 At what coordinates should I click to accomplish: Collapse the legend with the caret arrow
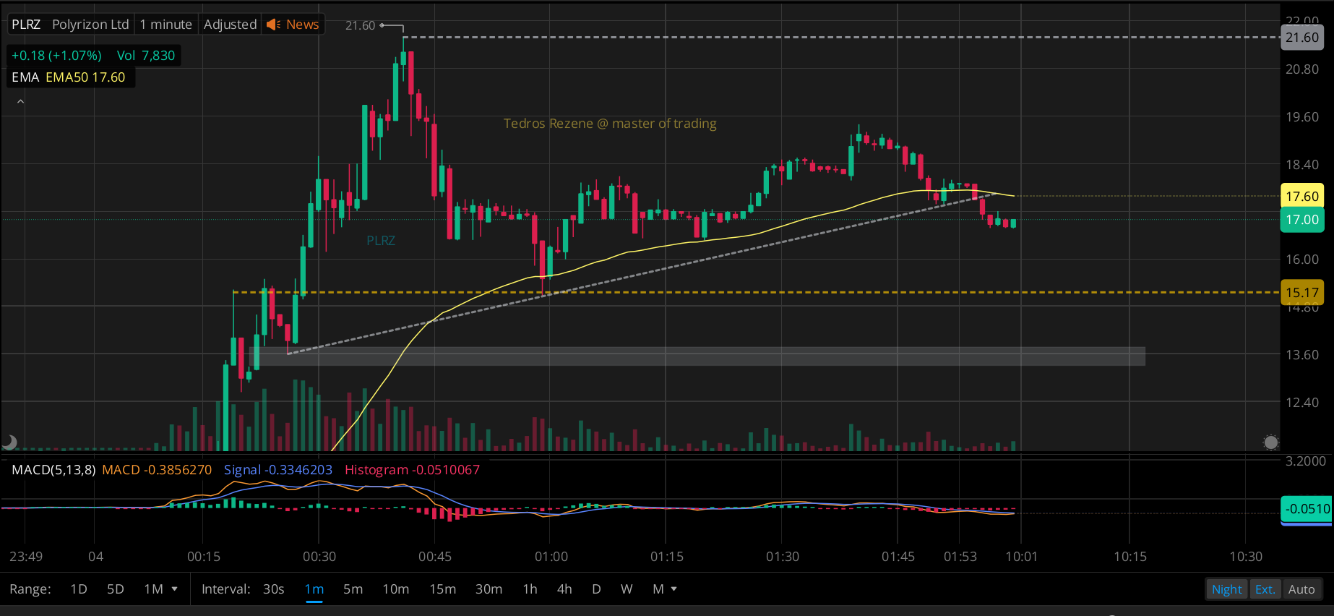[21, 102]
